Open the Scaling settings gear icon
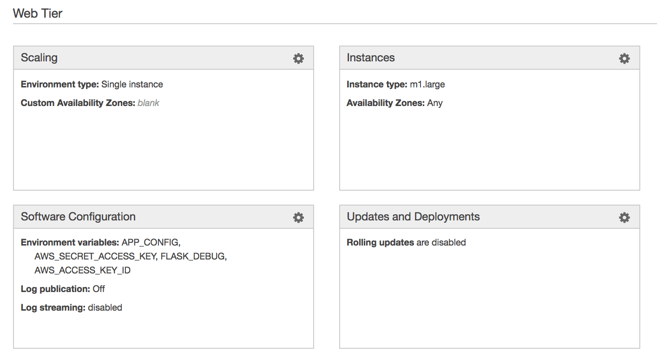The width and height of the screenshot is (657, 359). tap(298, 58)
